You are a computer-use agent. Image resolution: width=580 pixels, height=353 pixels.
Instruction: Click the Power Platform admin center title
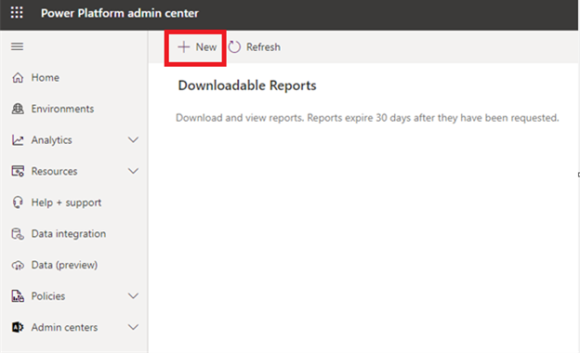pyautogui.click(x=120, y=13)
